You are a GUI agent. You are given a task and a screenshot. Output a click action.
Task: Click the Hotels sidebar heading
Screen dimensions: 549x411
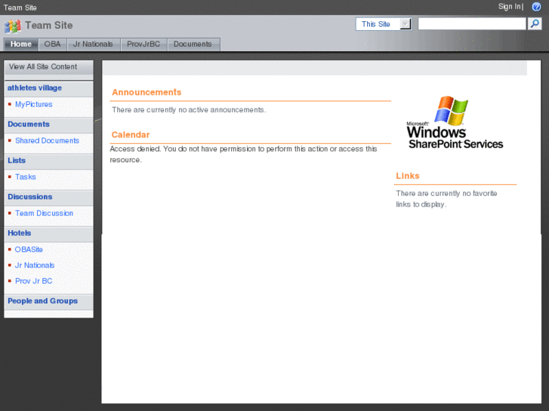(x=20, y=233)
